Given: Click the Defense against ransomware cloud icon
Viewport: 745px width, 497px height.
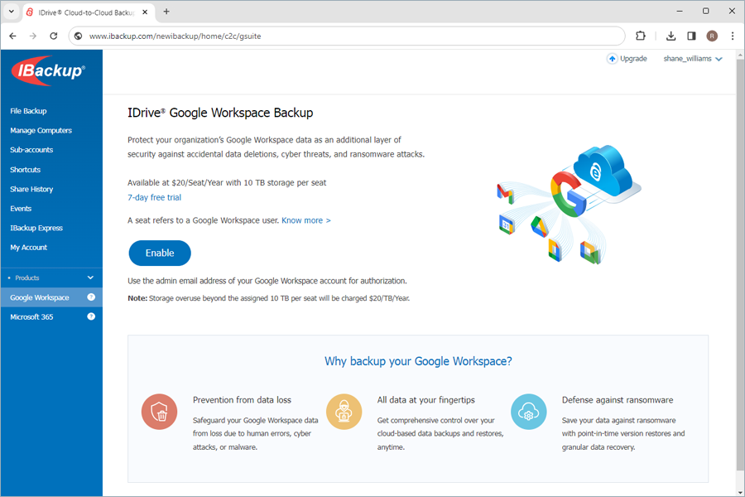Looking at the screenshot, I should point(528,412).
